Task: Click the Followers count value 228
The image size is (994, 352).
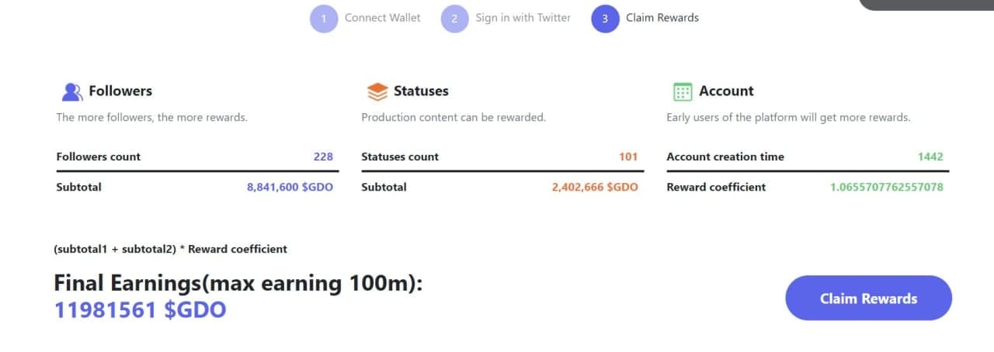Action: tap(323, 157)
